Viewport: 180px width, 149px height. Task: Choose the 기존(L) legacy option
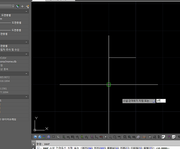click(x=125, y=148)
